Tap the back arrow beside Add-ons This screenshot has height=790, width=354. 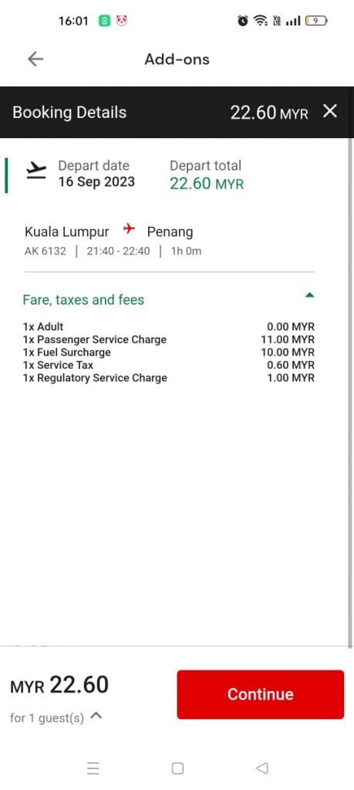click(35, 59)
